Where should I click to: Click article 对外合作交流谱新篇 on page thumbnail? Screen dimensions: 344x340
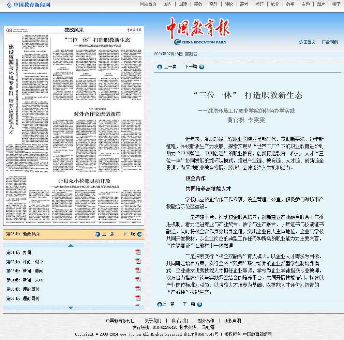click(x=97, y=114)
